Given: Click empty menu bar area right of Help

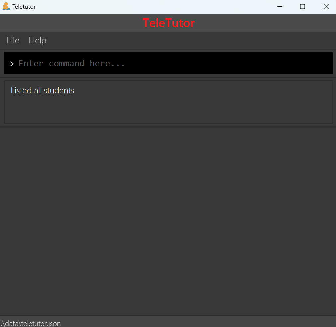Looking at the screenshot, I should click(189, 41).
